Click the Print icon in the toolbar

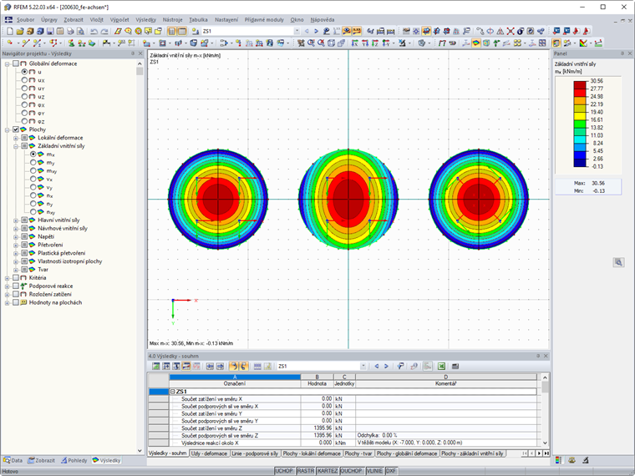click(x=70, y=31)
